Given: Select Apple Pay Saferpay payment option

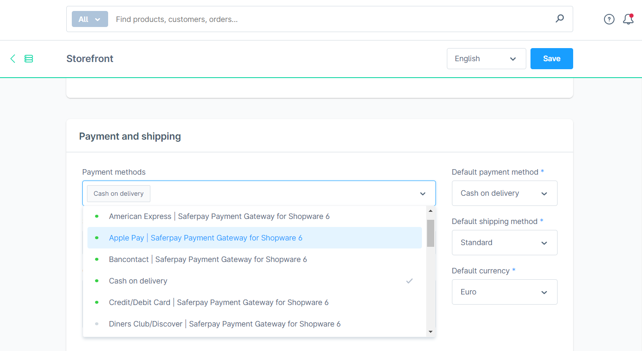Looking at the screenshot, I should pyautogui.click(x=205, y=238).
